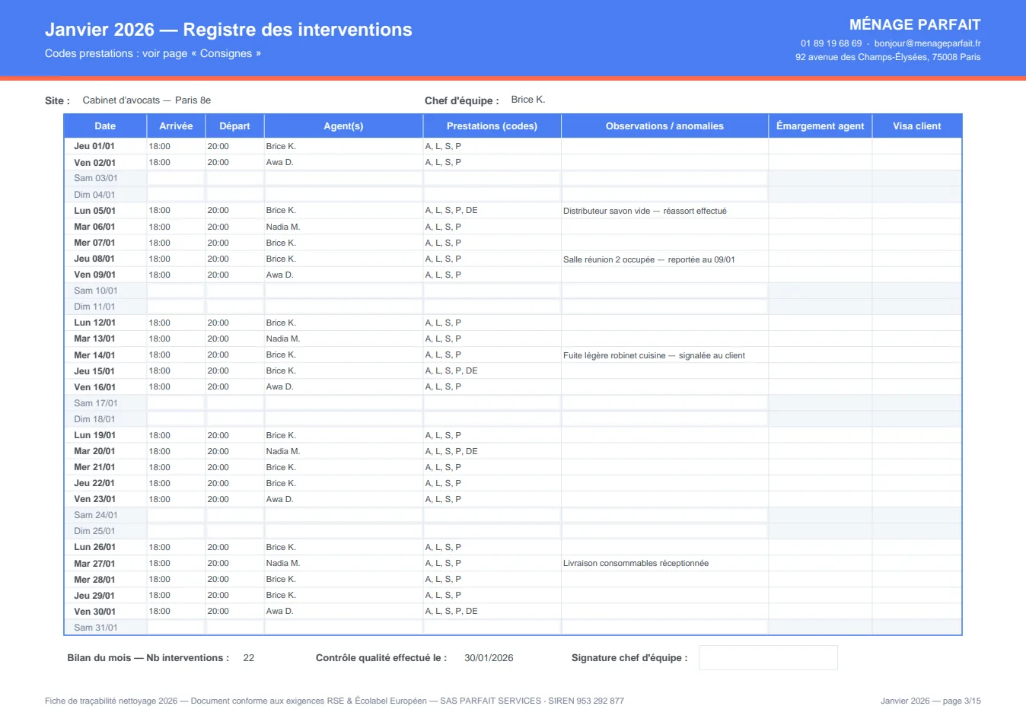Click the Visa client cell for Ven 02/01
This screenshot has width=1026, height=725.
click(x=916, y=162)
